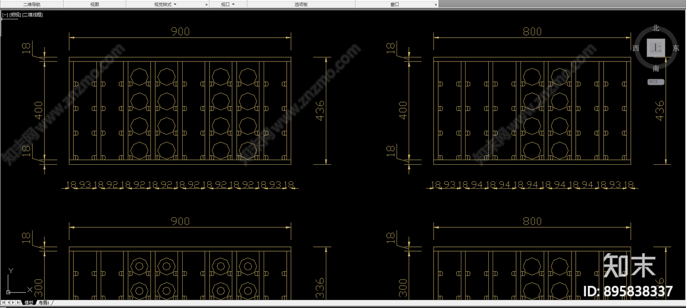Image resolution: width=686 pixels, height=308 pixels.
Task: Rotate view toward 南 on the ViewCube compass
Action: (x=656, y=68)
